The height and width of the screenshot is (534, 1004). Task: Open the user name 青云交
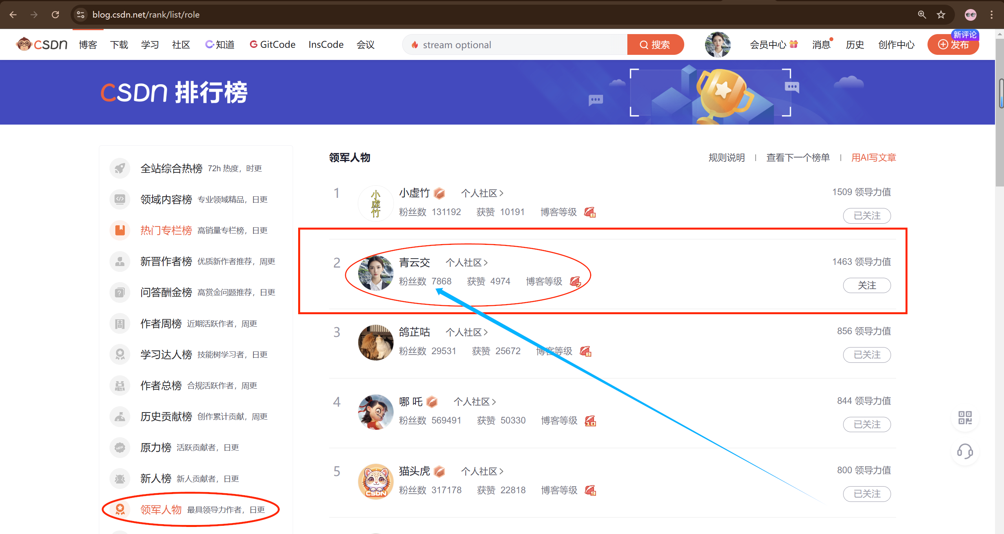[415, 262]
